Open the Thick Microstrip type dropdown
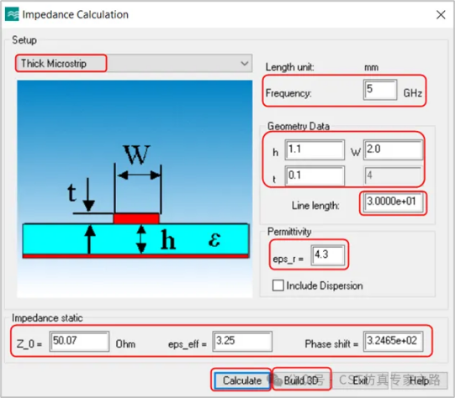This screenshot has width=455, height=398. click(134, 63)
